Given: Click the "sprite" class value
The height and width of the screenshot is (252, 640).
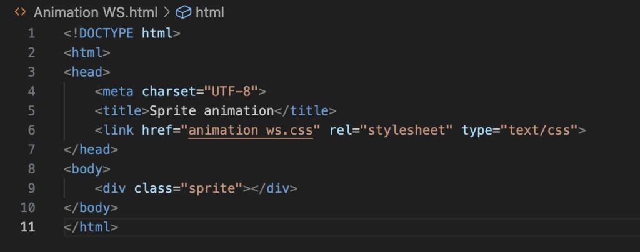Looking at the screenshot, I should [x=212, y=188].
